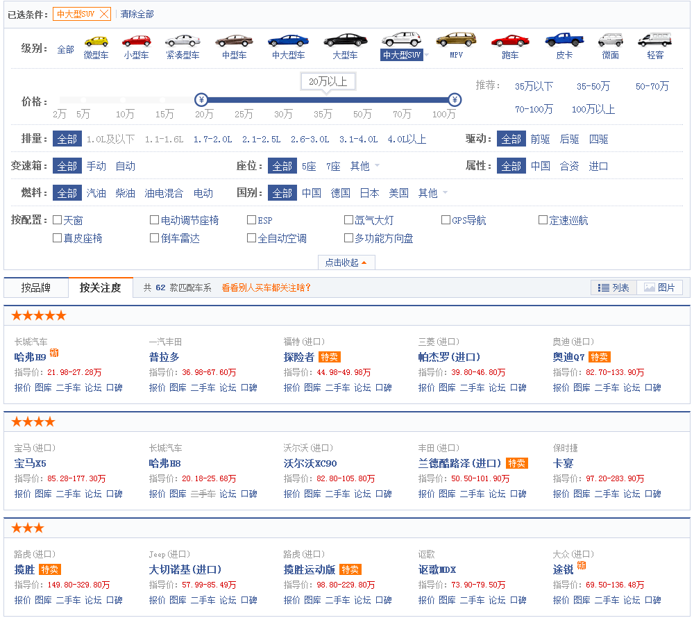
Task: Open the 座位 其他 dropdown
Action: 365,166
